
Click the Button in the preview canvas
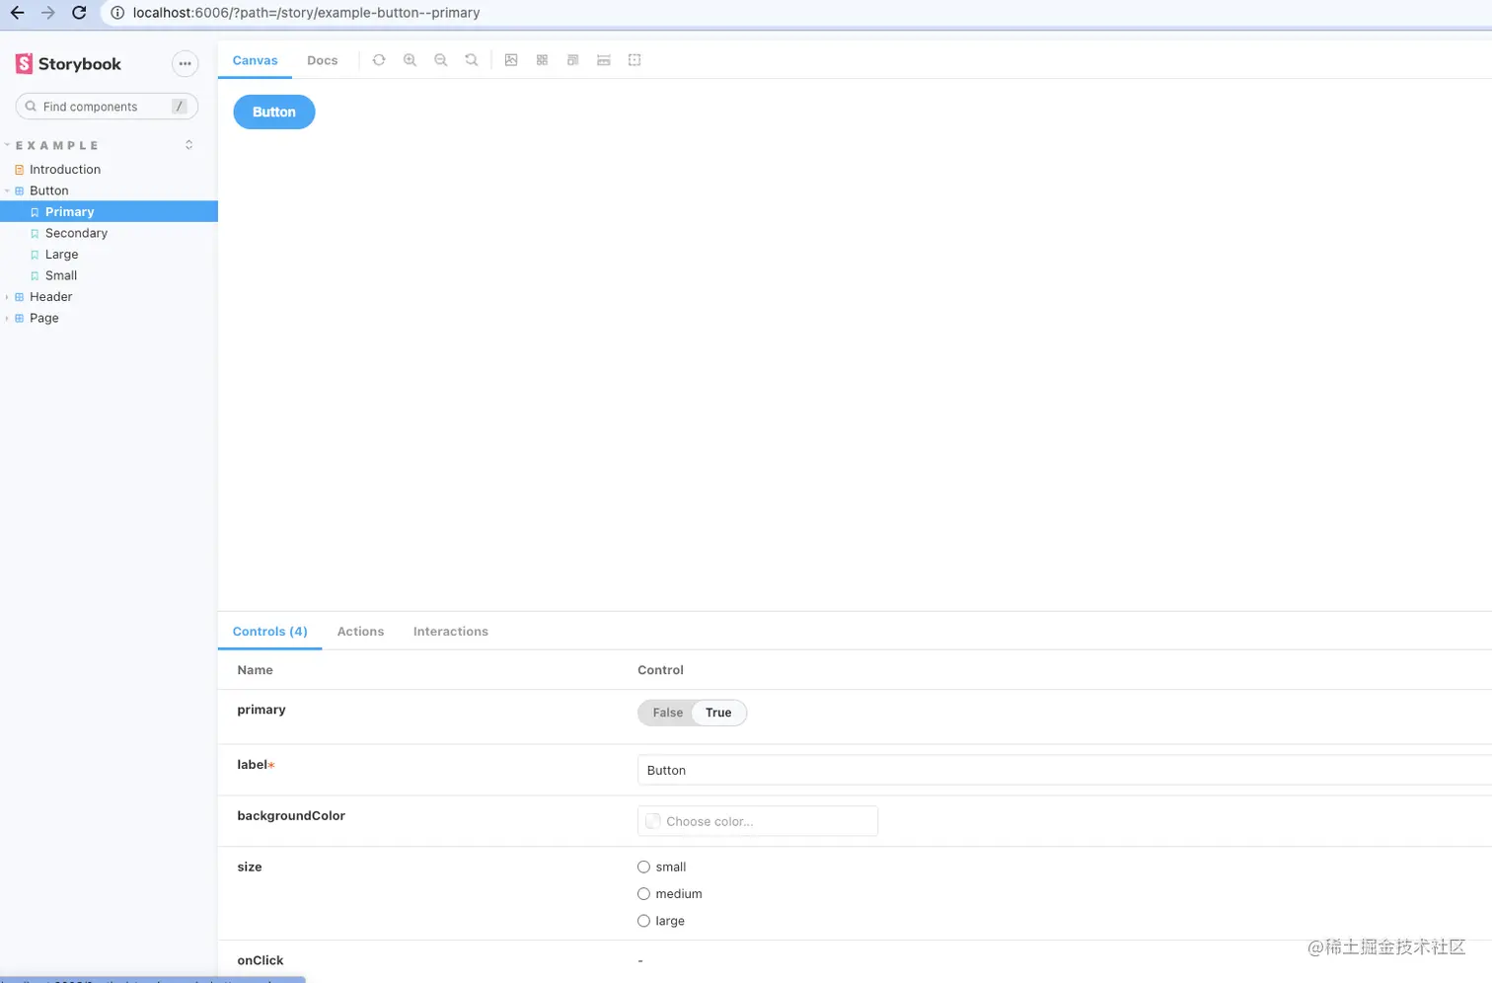(273, 112)
